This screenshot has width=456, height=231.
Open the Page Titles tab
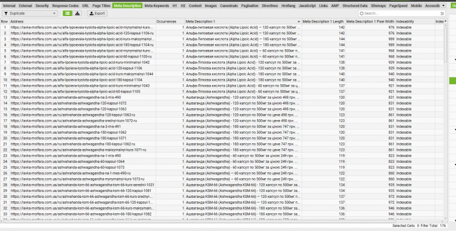click(x=101, y=5)
